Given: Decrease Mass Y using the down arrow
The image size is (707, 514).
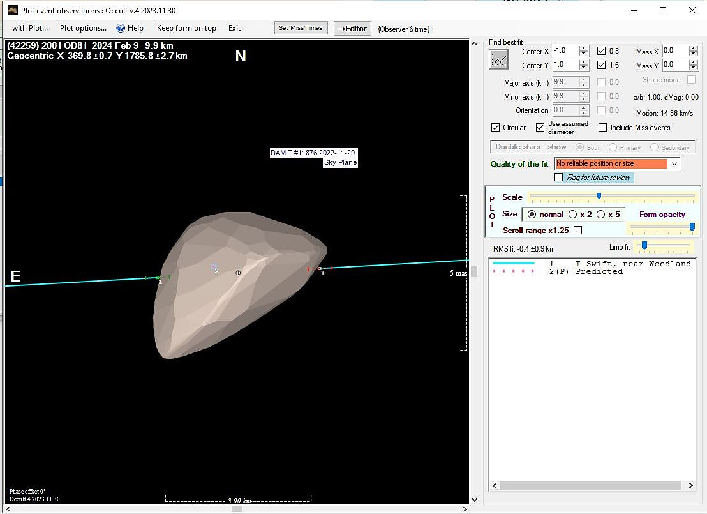Looking at the screenshot, I should coord(694,68).
